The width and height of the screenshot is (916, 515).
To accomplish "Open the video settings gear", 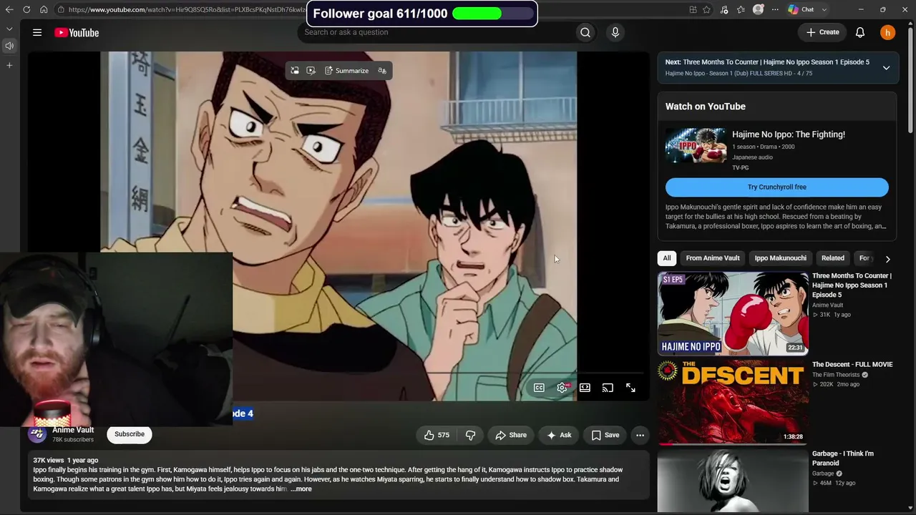I will (562, 388).
